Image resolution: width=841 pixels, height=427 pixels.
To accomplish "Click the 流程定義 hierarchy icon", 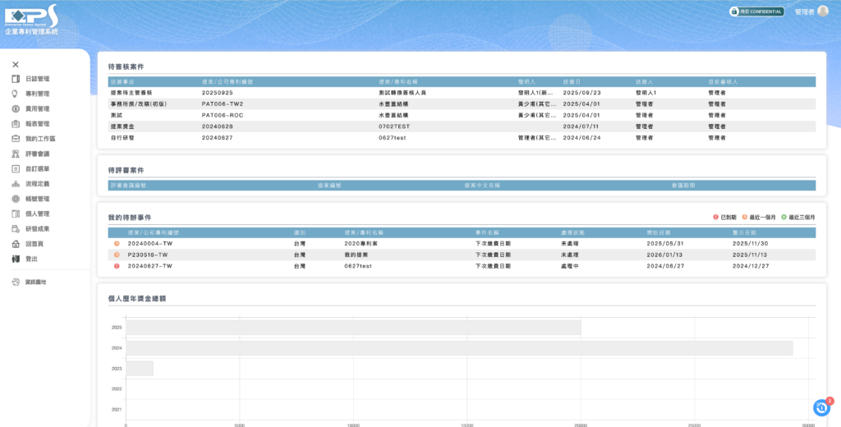I will pyautogui.click(x=16, y=184).
